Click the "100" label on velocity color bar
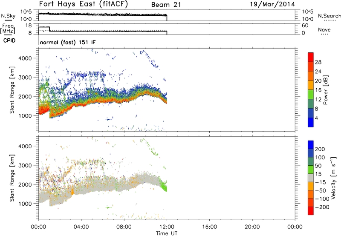This screenshot has width=341, height=236. coord(320,158)
